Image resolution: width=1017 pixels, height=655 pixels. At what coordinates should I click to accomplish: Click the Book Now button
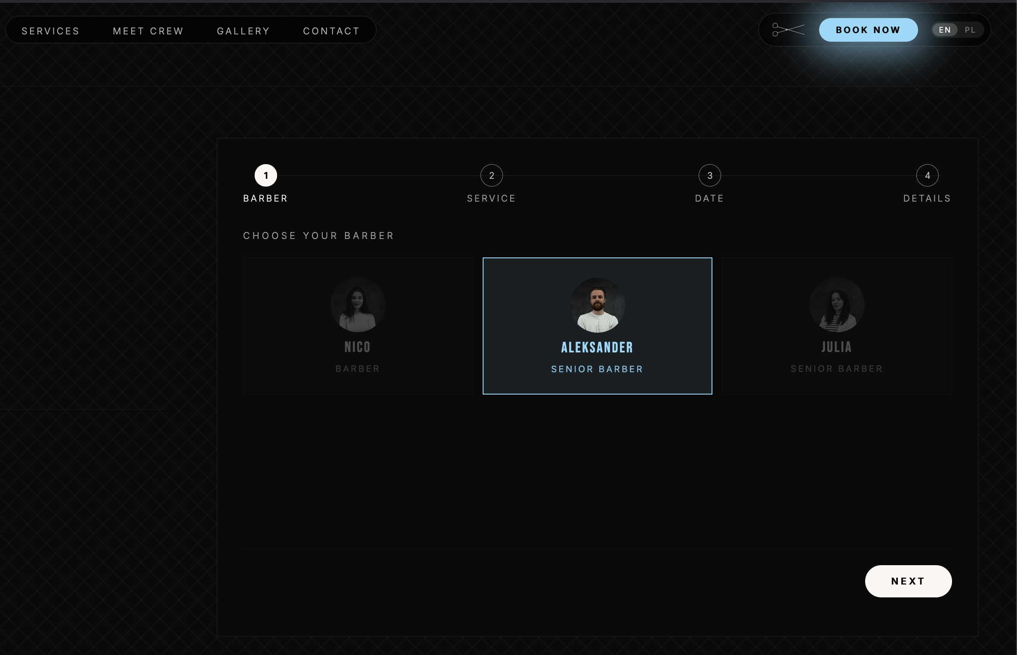868,30
